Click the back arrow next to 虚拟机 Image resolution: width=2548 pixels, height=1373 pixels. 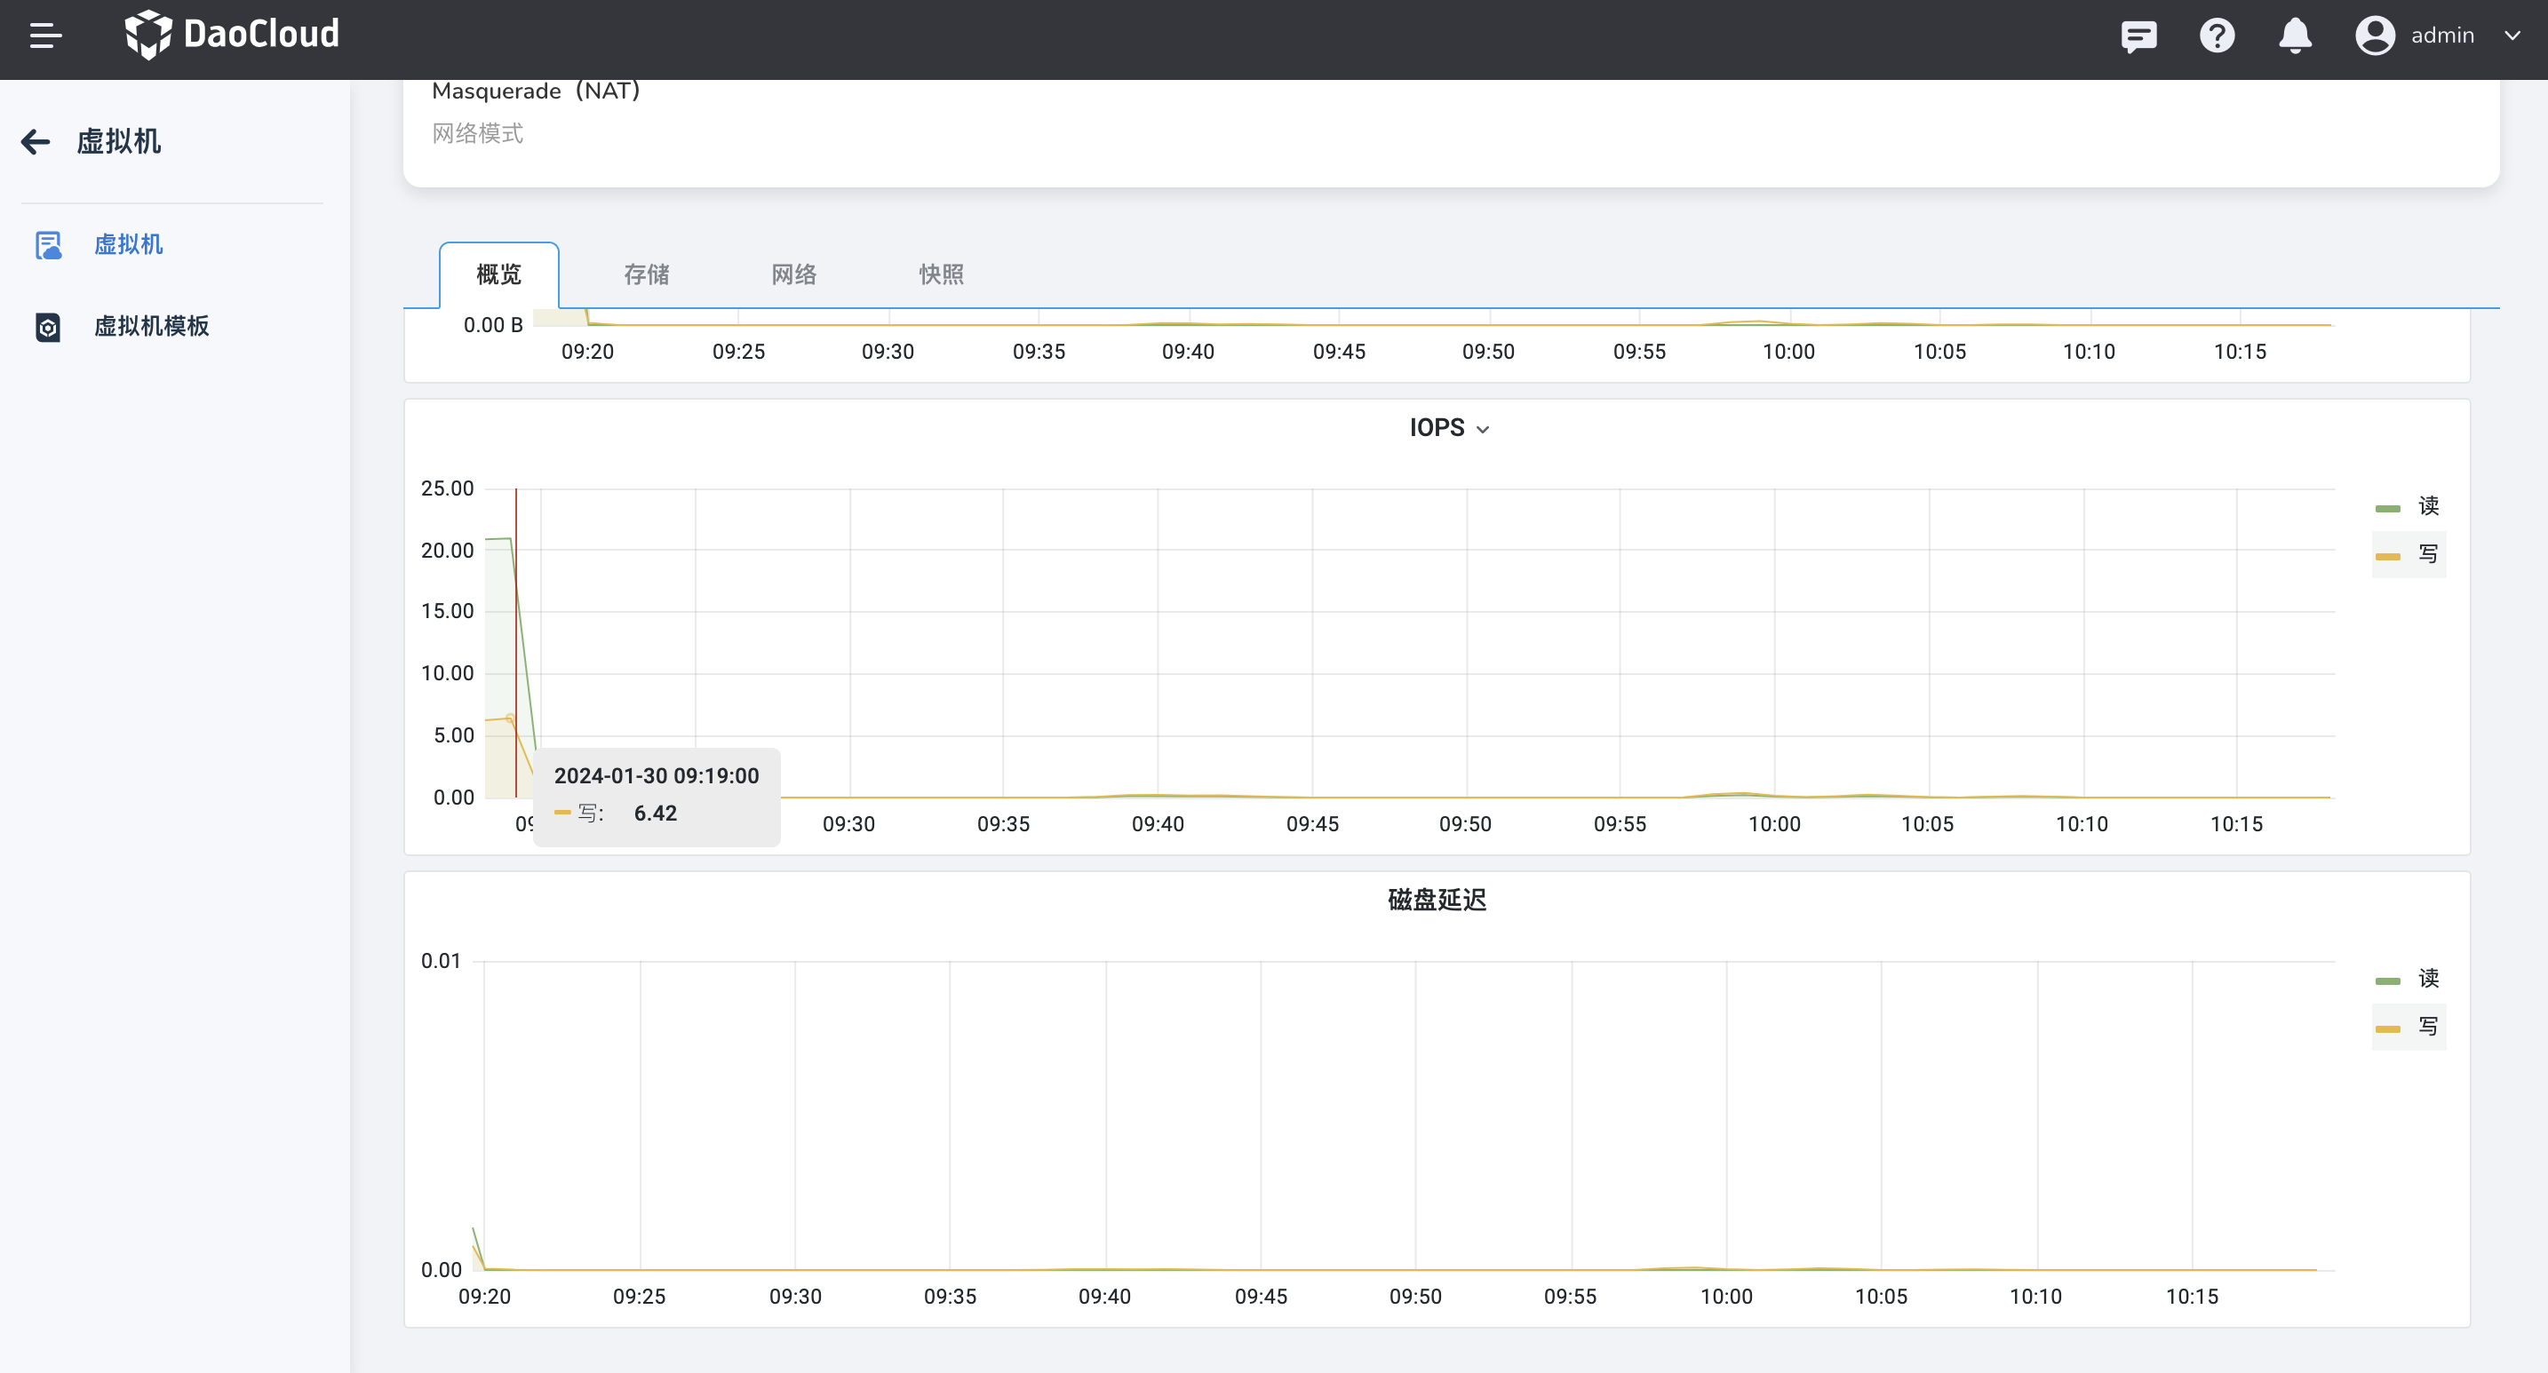click(35, 141)
